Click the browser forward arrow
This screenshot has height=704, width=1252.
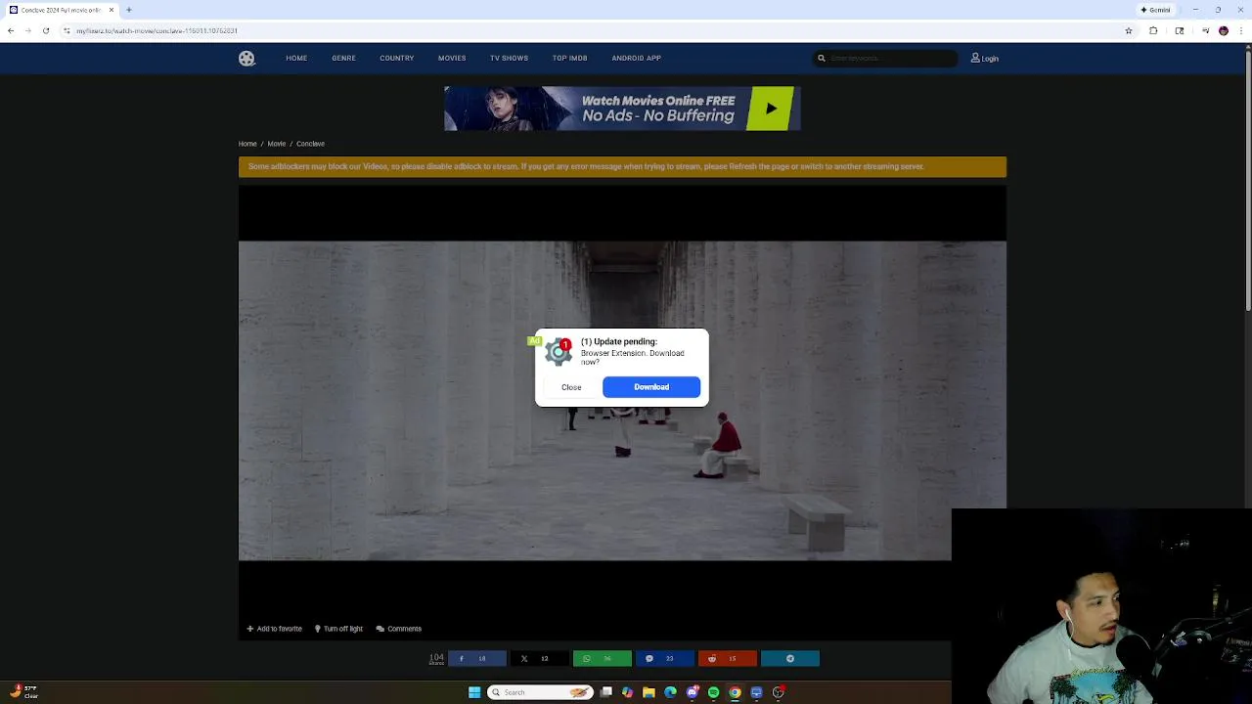pyautogui.click(x=27, y=30)
